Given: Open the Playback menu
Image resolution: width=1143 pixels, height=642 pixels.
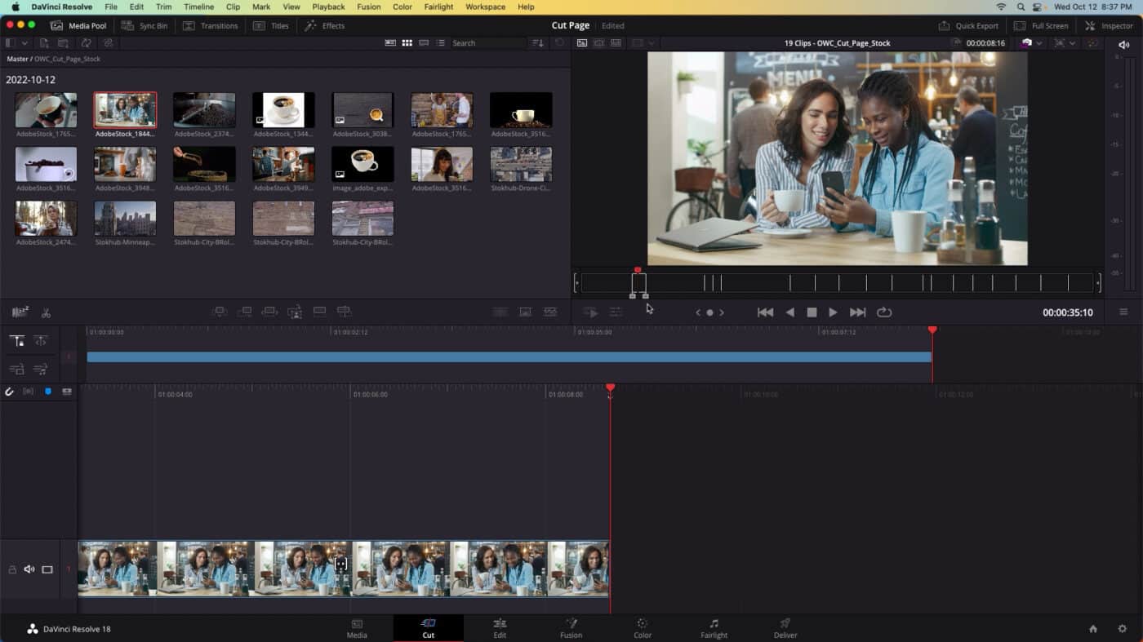Looking at the screenshot, I should [x=328, y=7].
